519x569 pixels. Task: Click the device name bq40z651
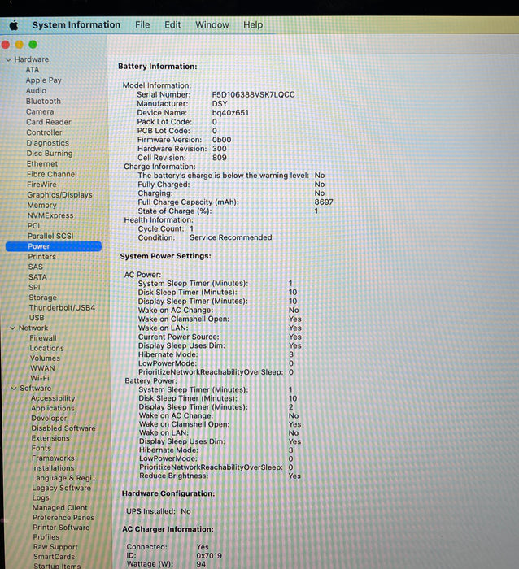click(230, 113)
